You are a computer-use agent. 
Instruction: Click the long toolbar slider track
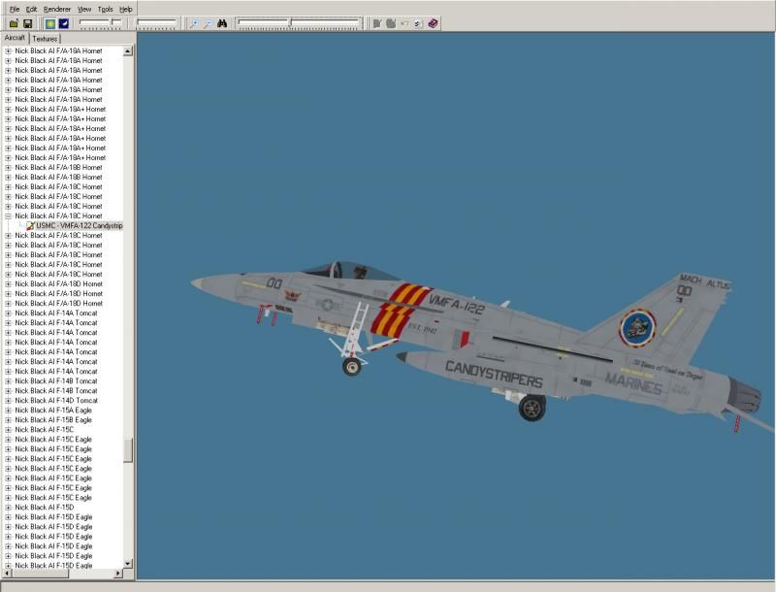[299, 23]
